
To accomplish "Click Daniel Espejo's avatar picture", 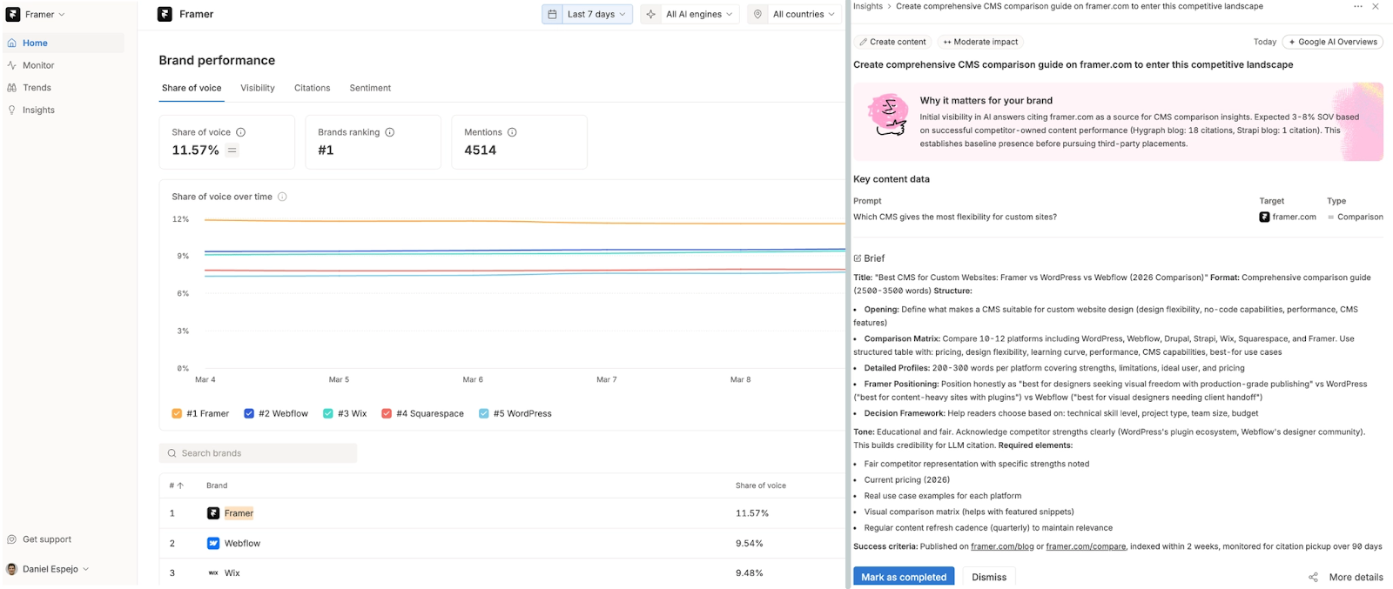I will (x=11, y=569).
